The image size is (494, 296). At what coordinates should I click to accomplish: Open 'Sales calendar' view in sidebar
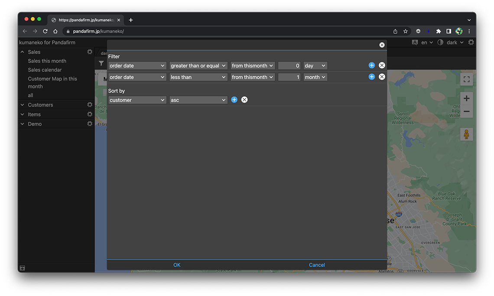[x=45, y=70]
